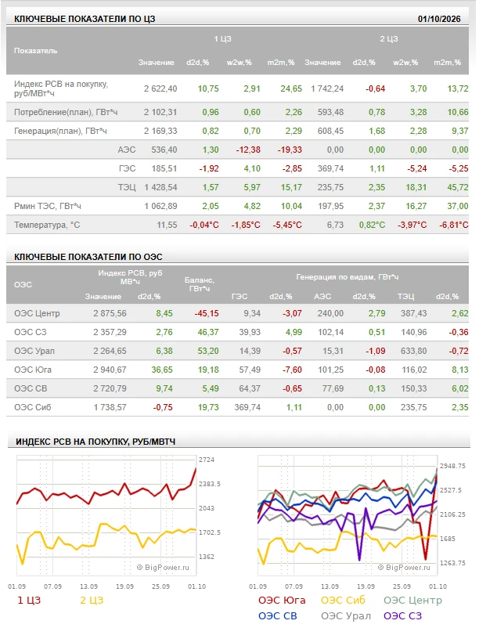479x635 pixels.
Task: Click ОЭС СЗ index value 2 357,29
Action: click(x=110, y=332)
